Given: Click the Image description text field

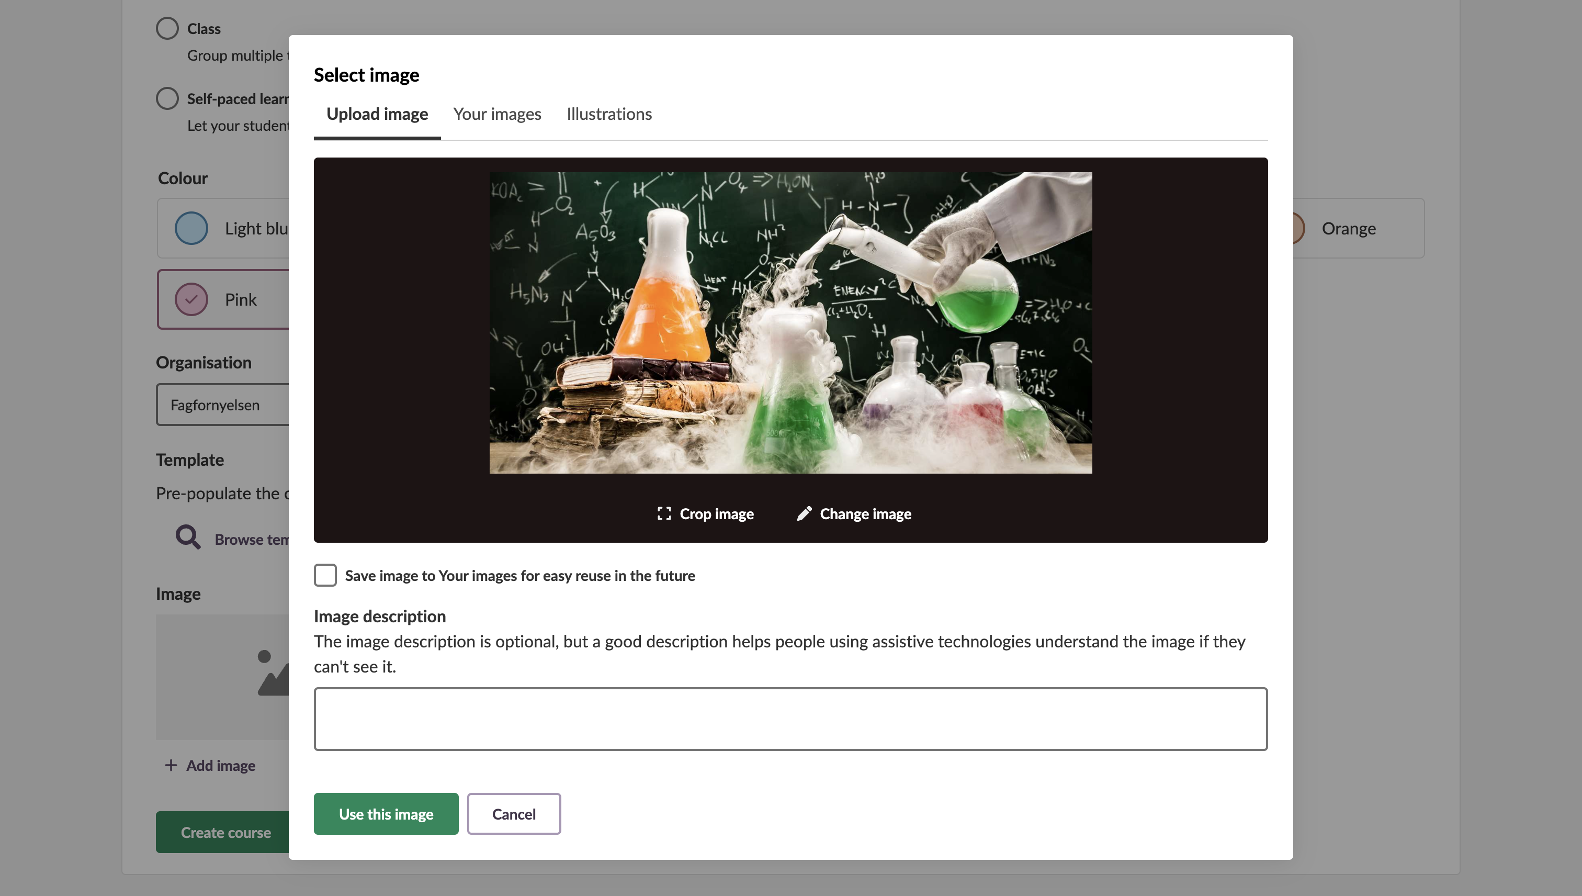Looking at the screenshot, I should 790,719.
